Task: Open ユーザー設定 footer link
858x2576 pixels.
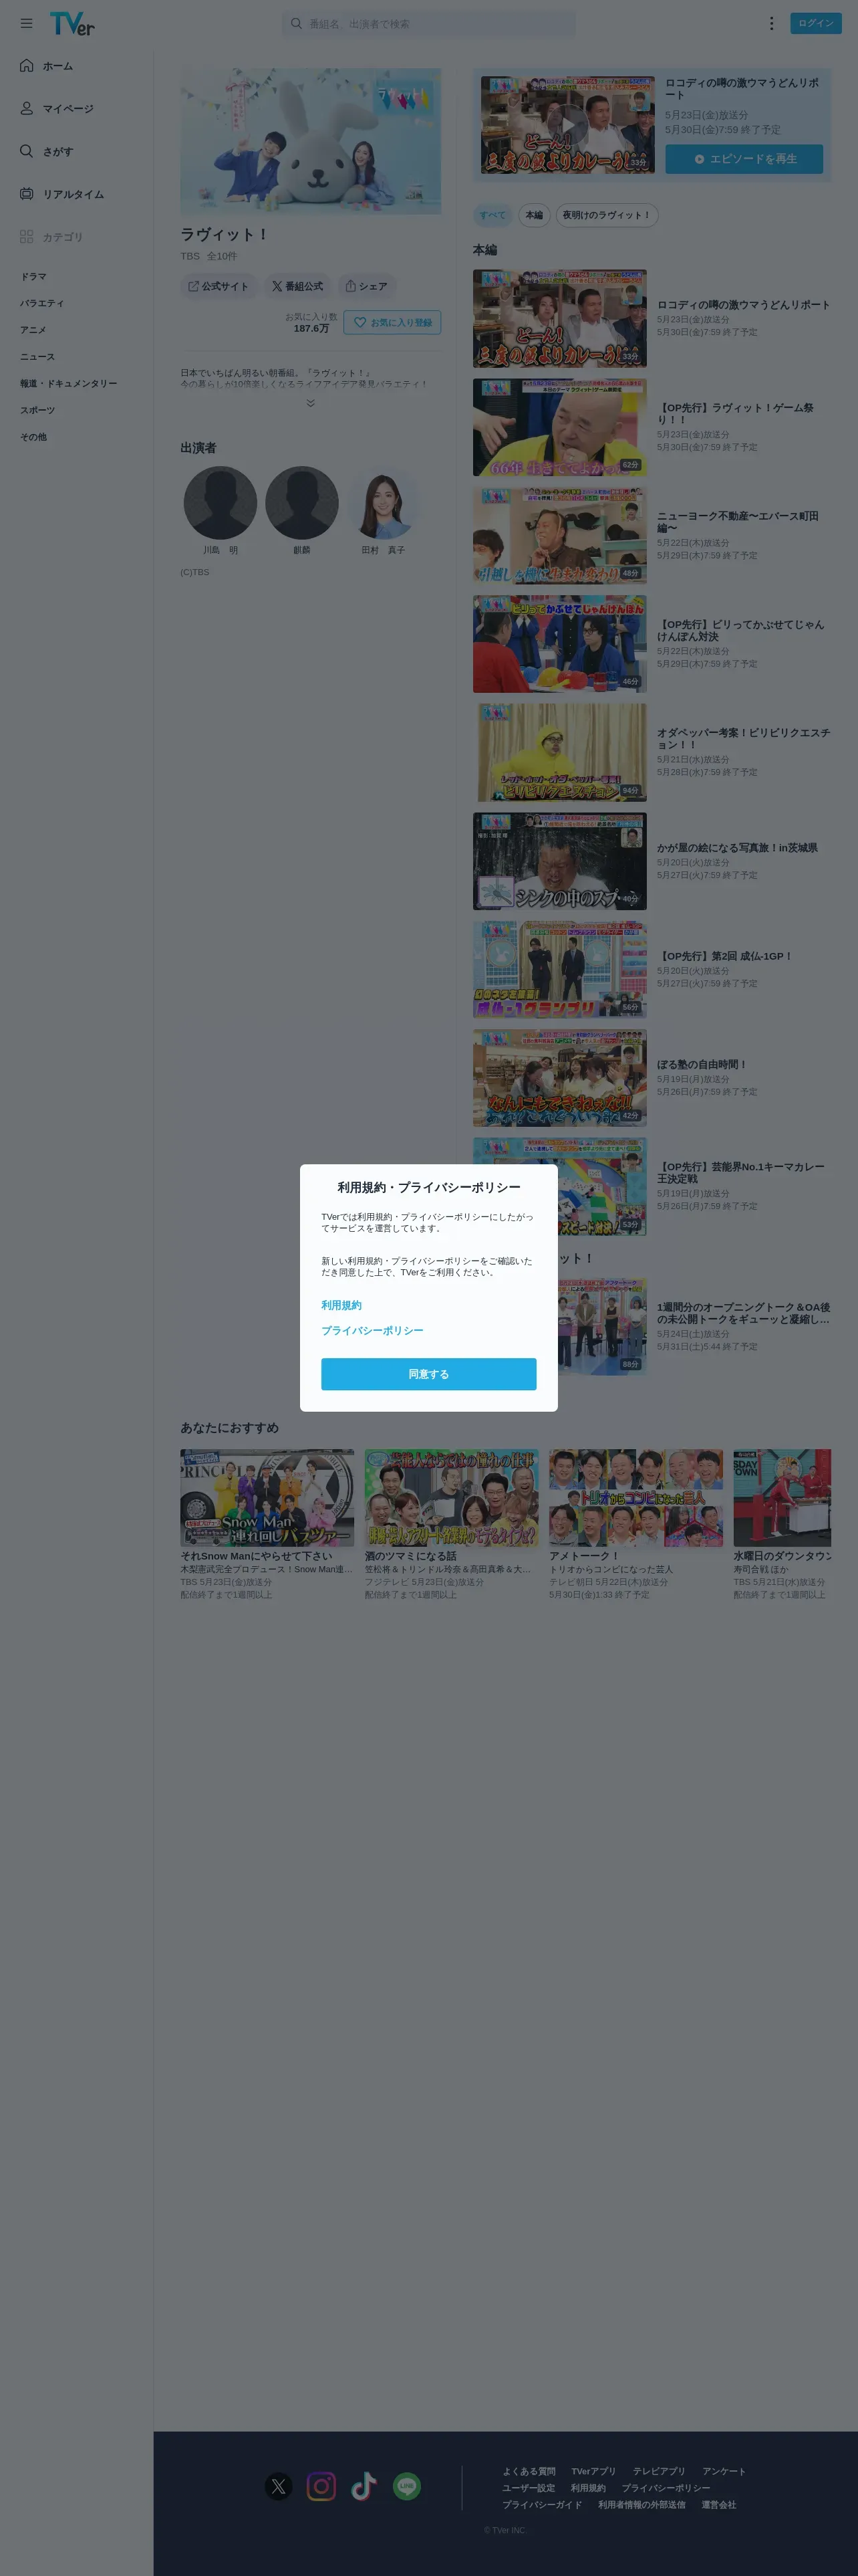Action: 529,2488
